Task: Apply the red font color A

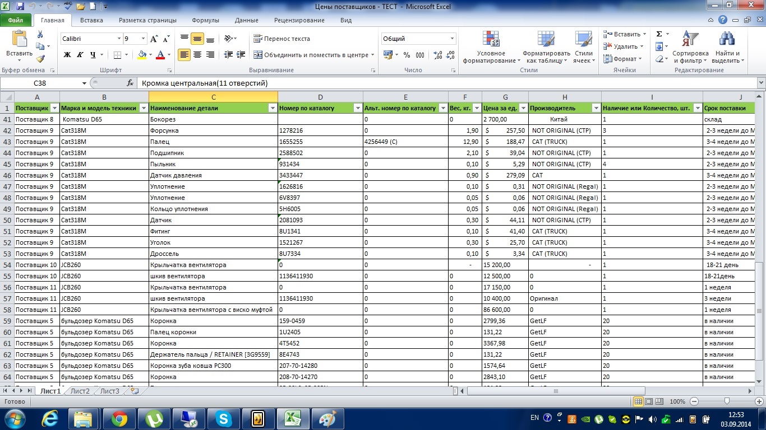Action: [x=160, y=55]
